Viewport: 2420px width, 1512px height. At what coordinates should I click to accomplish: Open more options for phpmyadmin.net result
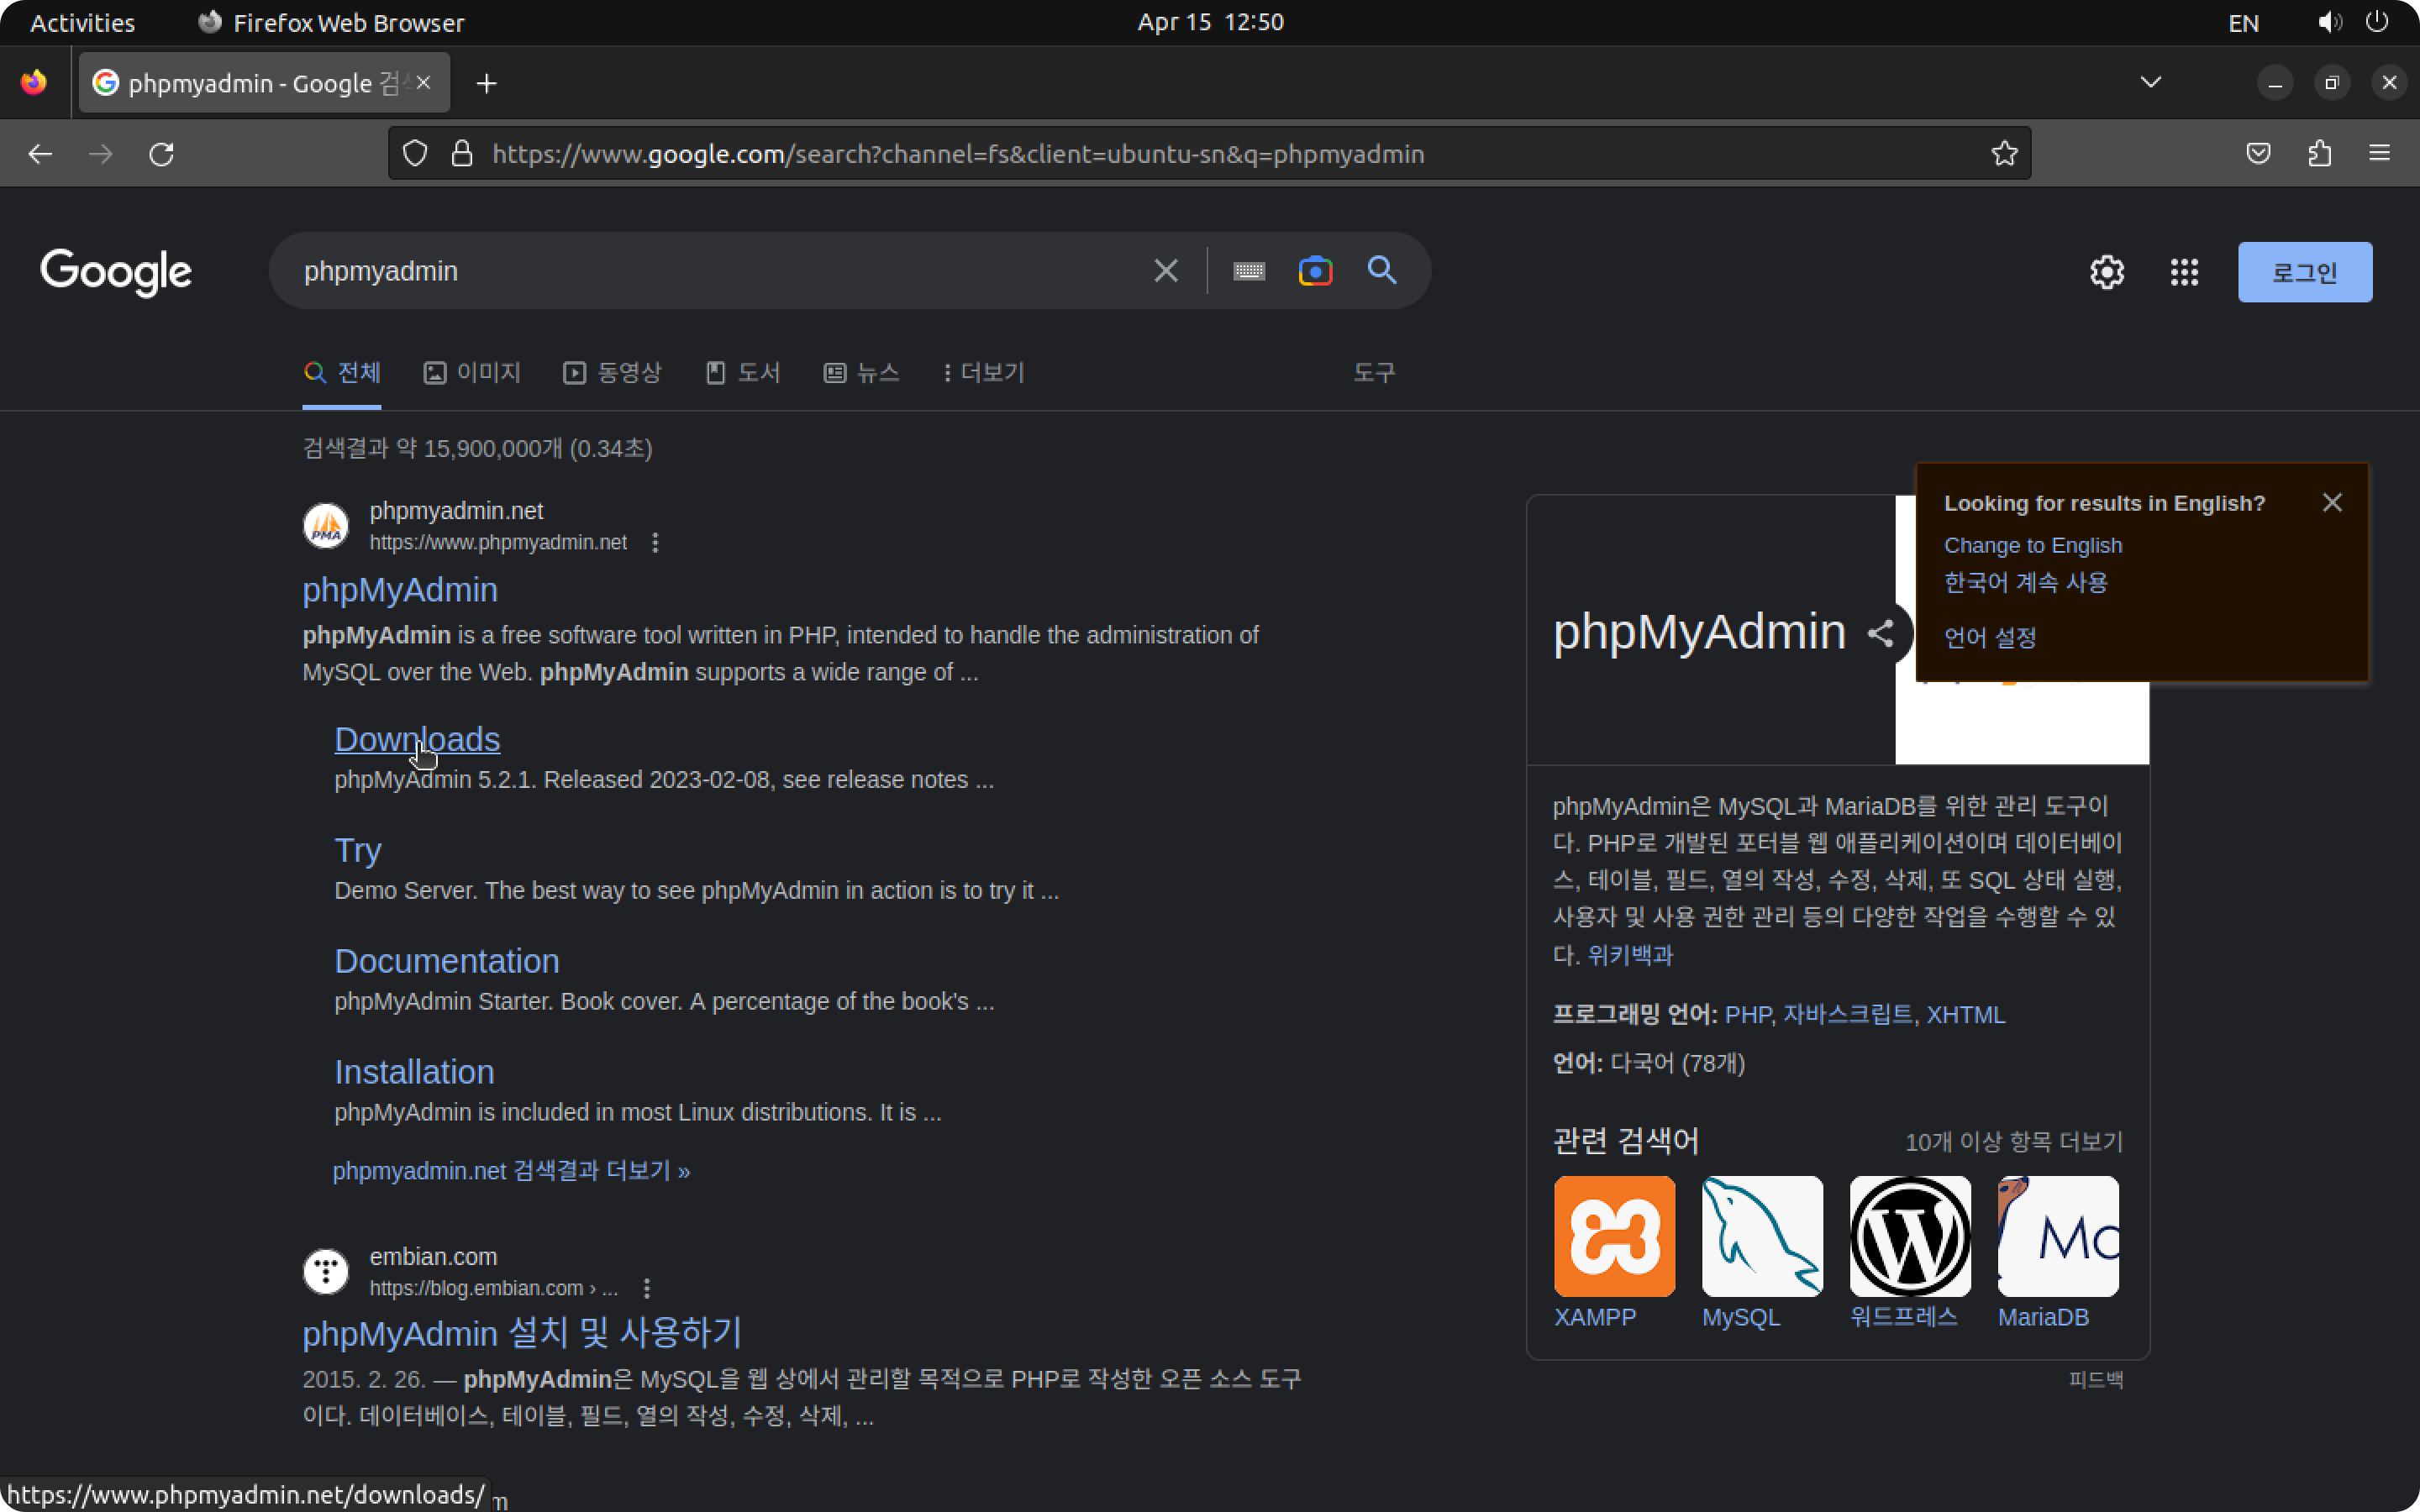point(655,542)
